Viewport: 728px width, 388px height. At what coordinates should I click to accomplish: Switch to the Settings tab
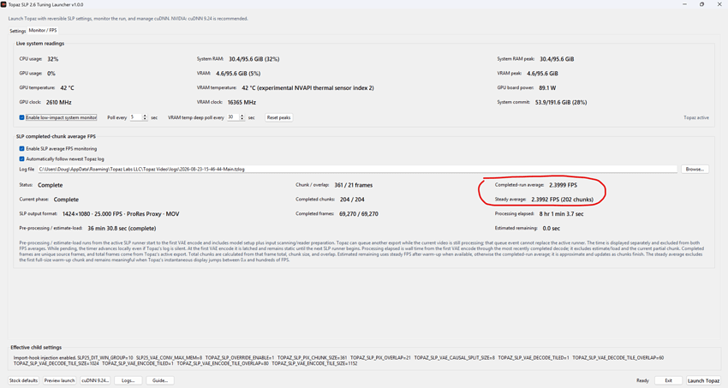coord(18,31)
